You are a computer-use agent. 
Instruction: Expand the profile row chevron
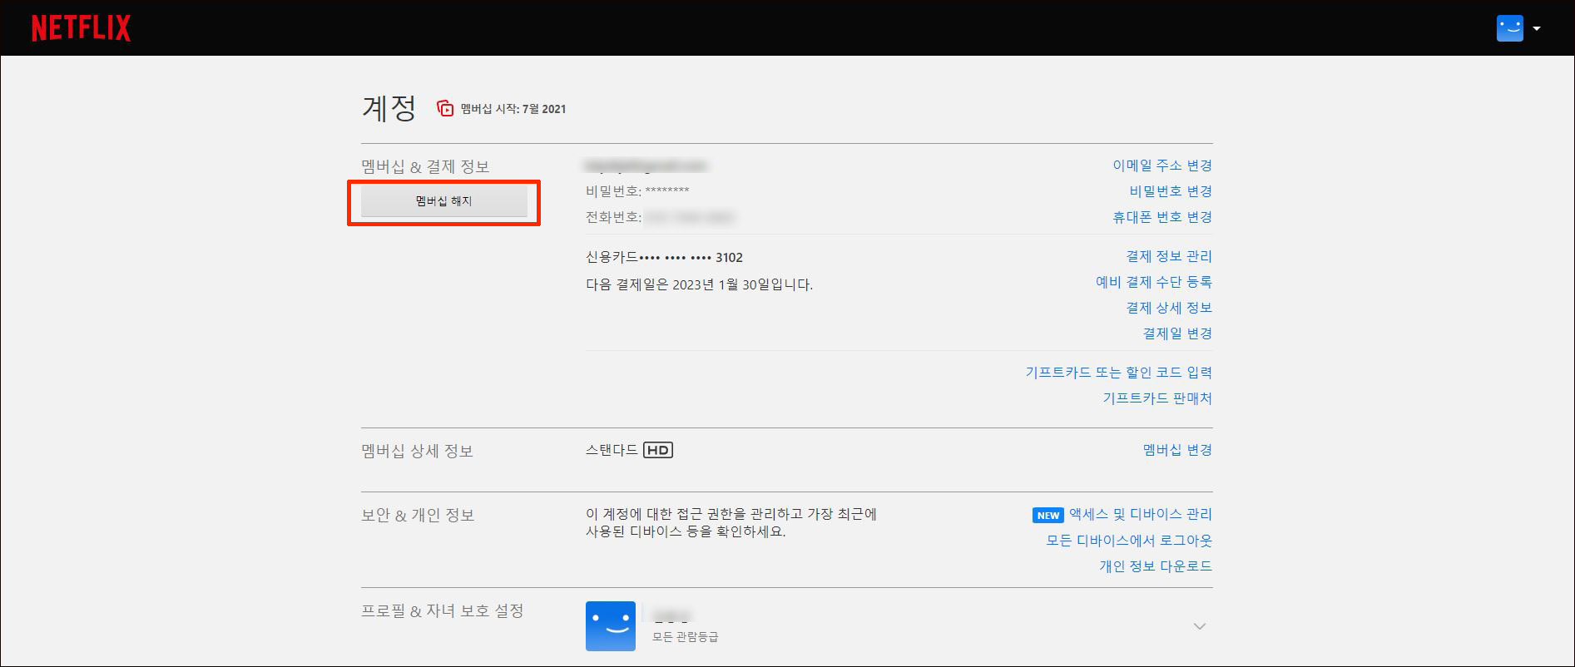tap(1199, 626)
